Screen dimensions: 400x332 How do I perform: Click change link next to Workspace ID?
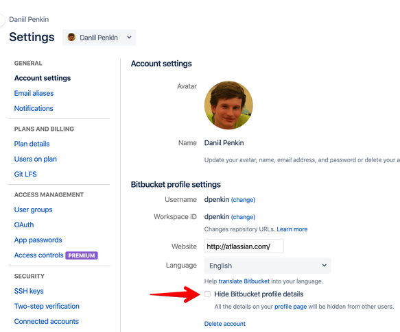click(243, 217)
